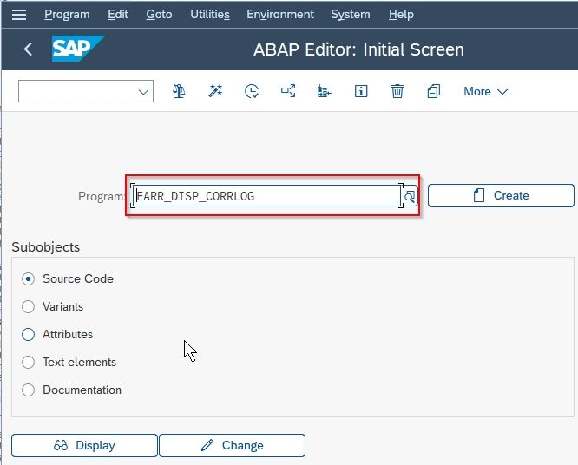Open the Goto menu

(x=159, y=15)
